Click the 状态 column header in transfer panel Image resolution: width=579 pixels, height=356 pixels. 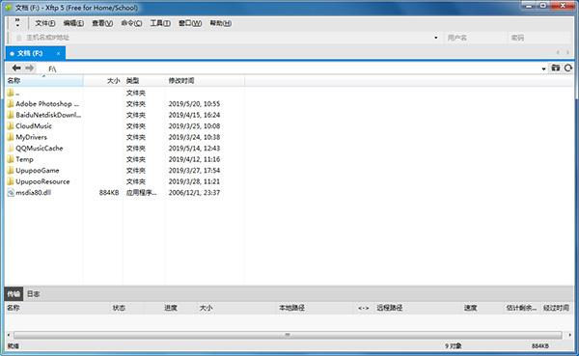119,308
